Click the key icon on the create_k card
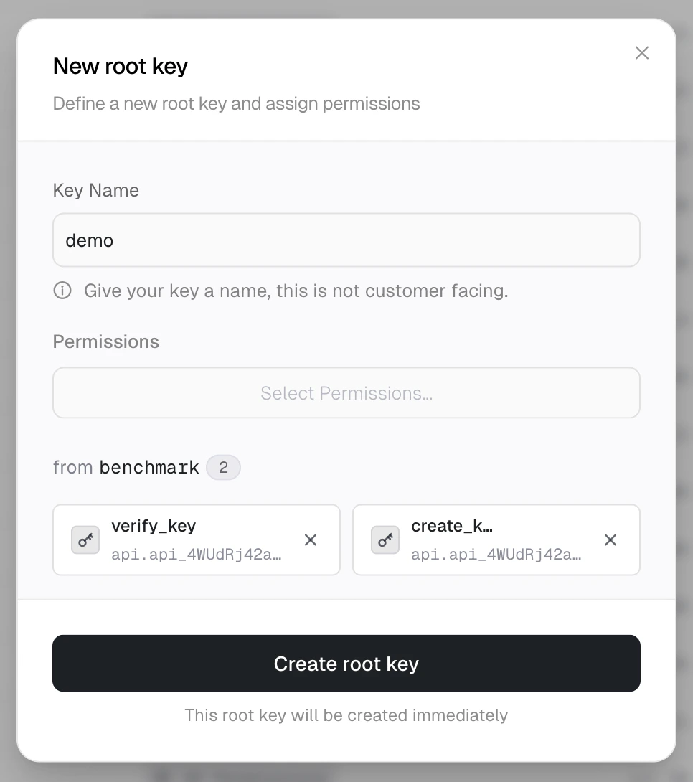Image resolution: width=693 pixels, height=782 pixels. coord(385,540)
